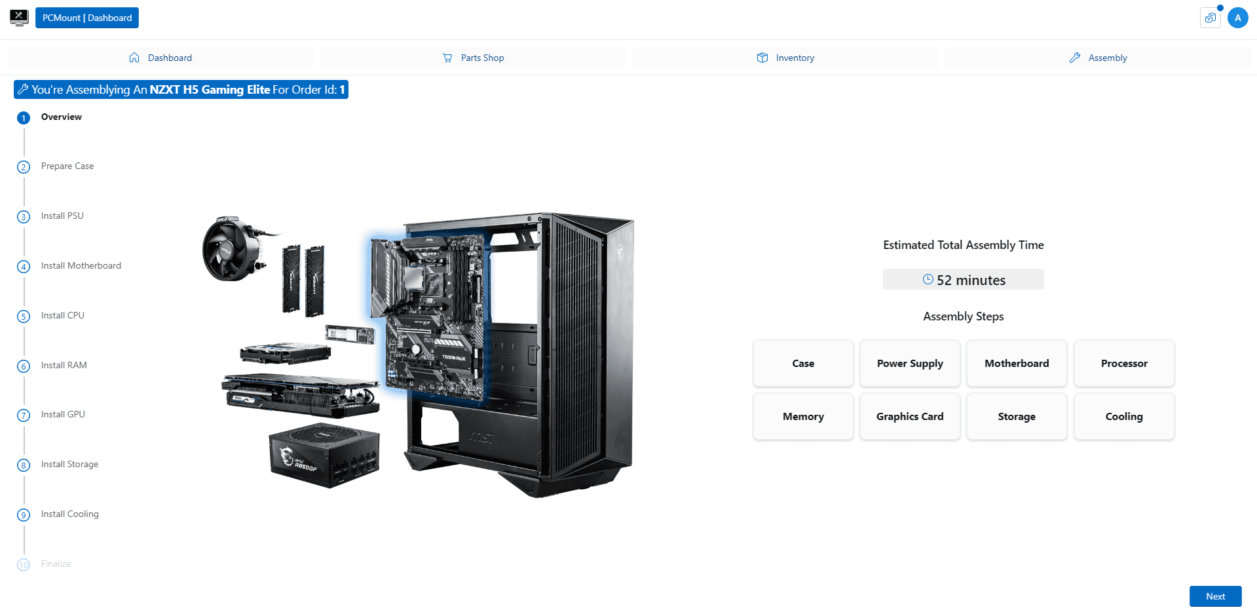
Task: Click the clock icon beside 52 minutes
Action: [928, 279]
